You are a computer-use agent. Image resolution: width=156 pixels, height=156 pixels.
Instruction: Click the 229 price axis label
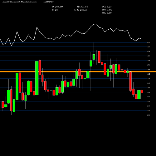tap(149, 110)
